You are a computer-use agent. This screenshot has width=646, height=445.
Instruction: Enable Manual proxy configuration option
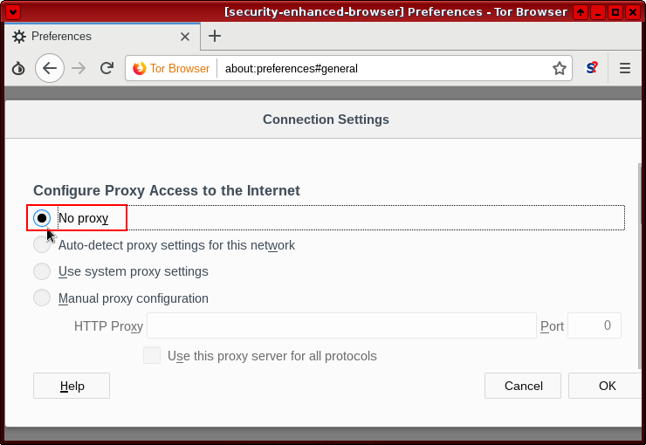[42, 298]
